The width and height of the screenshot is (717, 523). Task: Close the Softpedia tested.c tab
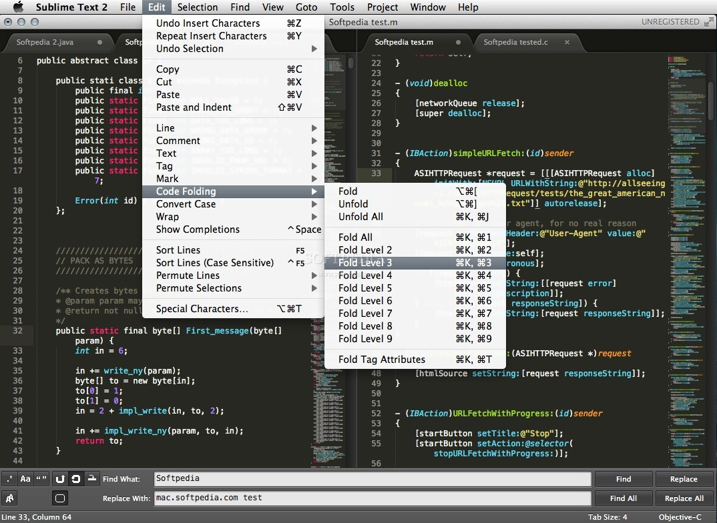[567, 42]
